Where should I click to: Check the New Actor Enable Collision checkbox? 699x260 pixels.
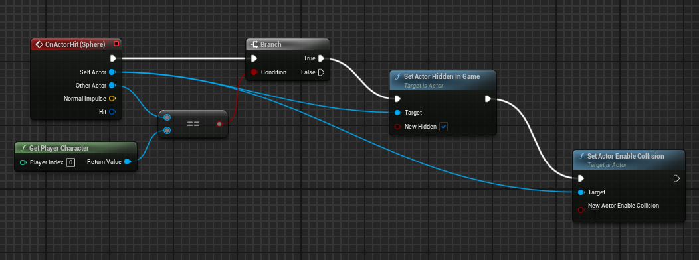tap(595, 214)
